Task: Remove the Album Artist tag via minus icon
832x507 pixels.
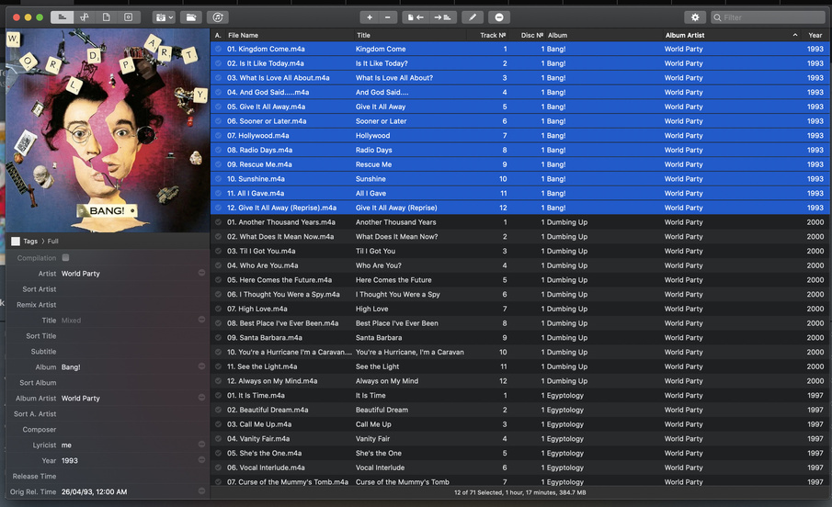Action: 201,397
